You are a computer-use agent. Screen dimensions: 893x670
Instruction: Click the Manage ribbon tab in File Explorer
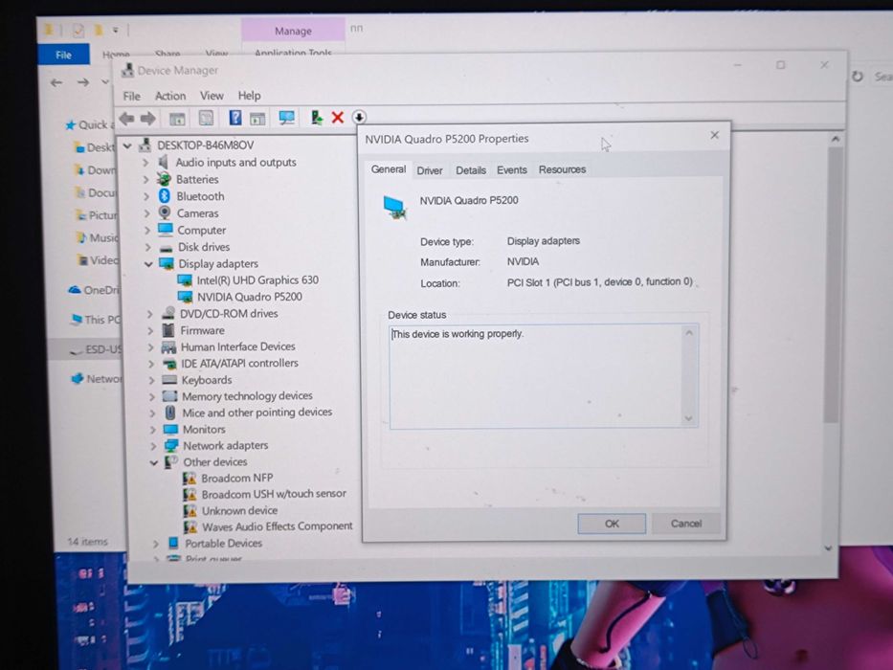tap(293, 31)
